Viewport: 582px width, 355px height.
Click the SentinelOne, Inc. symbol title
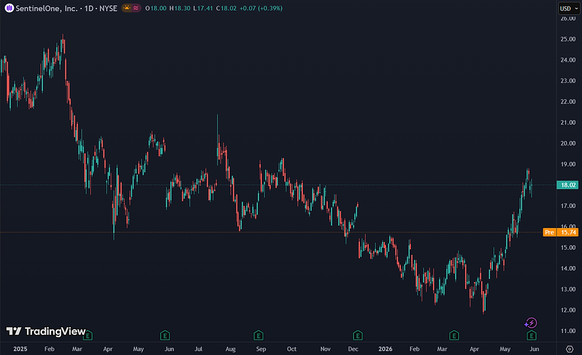coord(46,8)
